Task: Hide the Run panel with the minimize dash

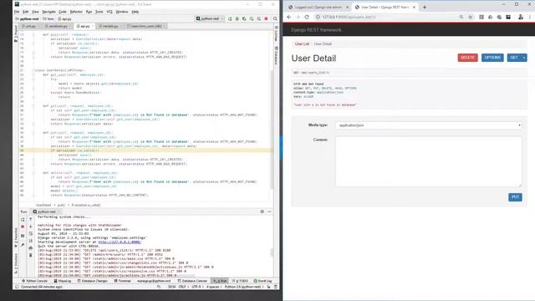Action: pyautogui.click(x=269, y=212)
